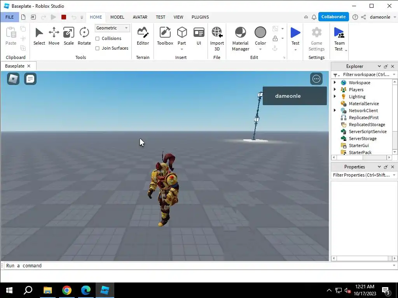Screen dimensions: 398x298
Task: Open Game Settings
Action: [316, 39]
